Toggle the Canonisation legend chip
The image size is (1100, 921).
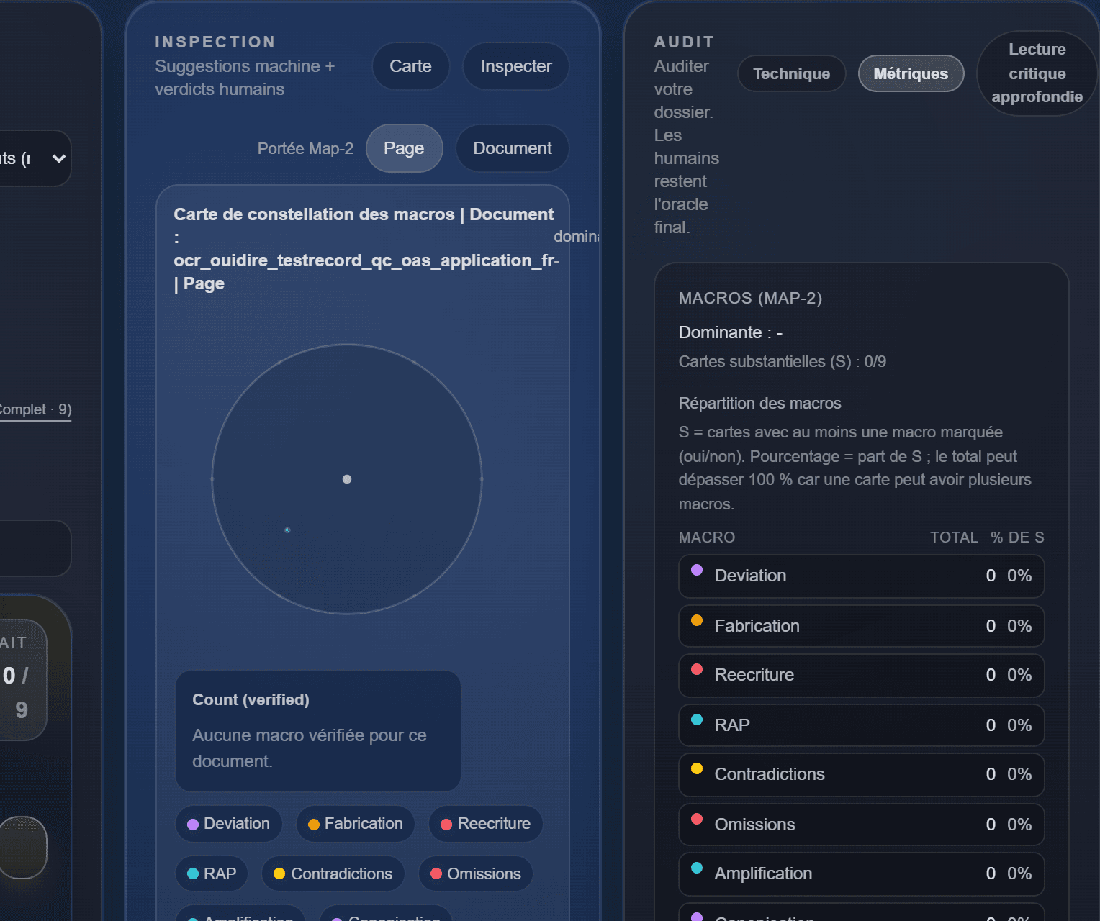point(385,915)
